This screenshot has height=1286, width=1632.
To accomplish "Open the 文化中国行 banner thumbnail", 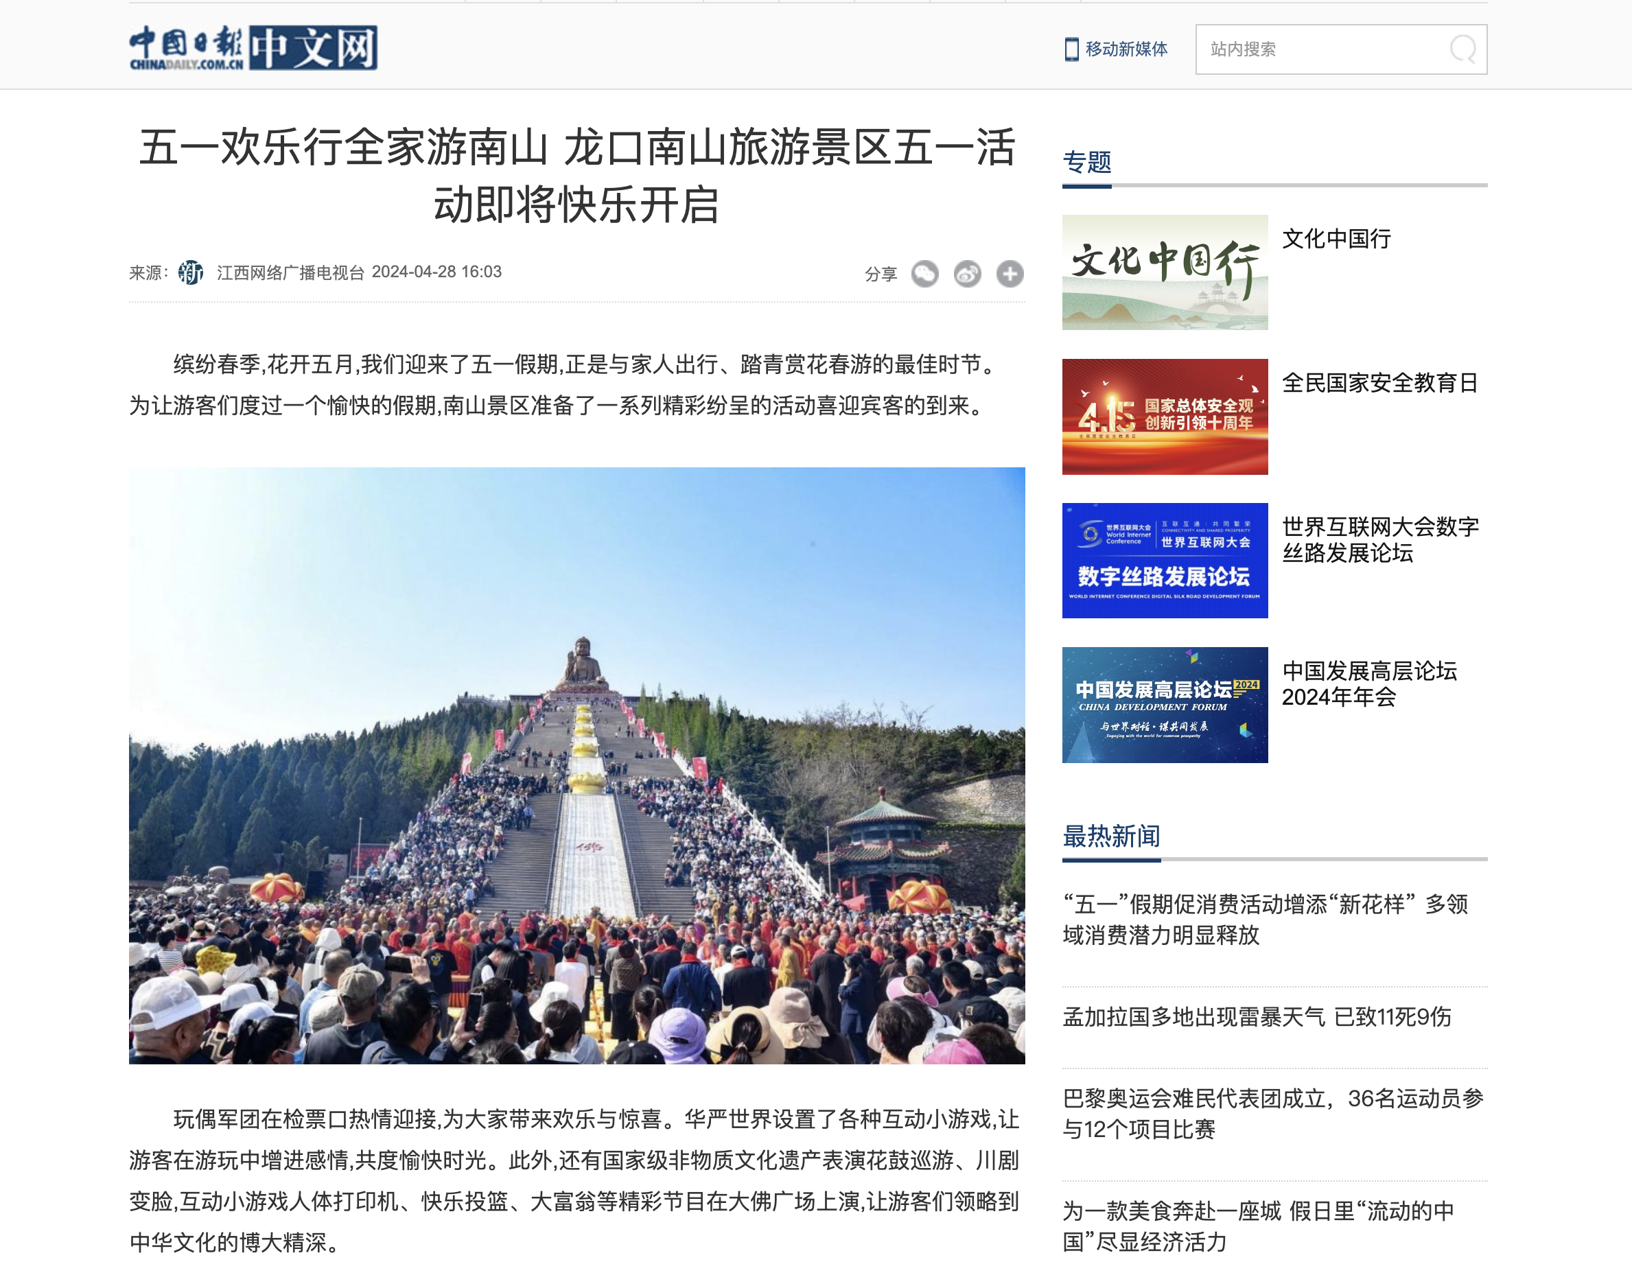I will [1165, 272].
